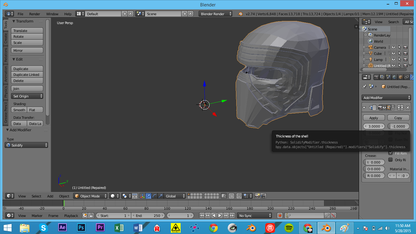
Task: Open the 3D view editor type selector
Action: pos(10,196)
